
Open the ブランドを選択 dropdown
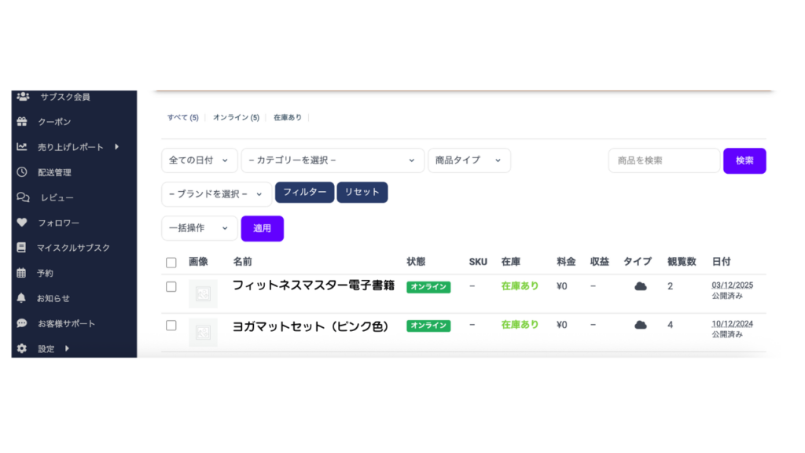coord(217,194)
